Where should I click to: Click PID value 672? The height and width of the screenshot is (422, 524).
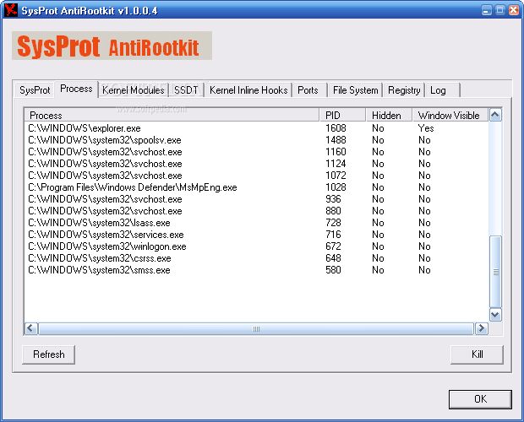(333, 246)
